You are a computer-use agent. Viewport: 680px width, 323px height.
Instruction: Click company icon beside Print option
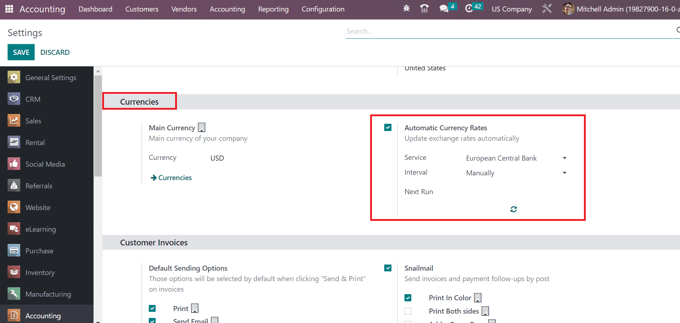pyautogui.click(x=195, y=308)
